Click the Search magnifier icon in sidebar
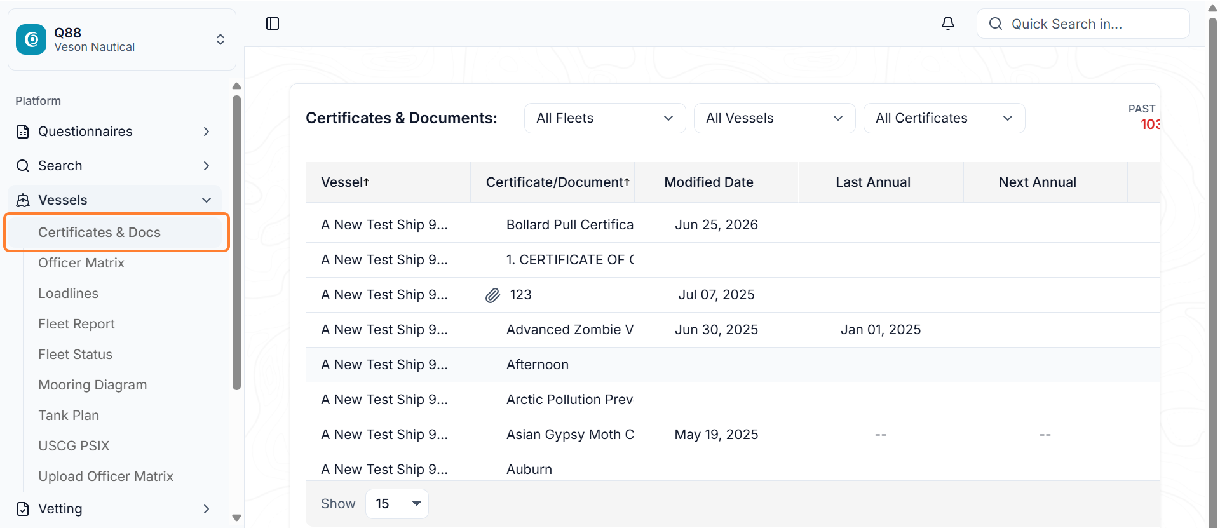 coord(23,166)
